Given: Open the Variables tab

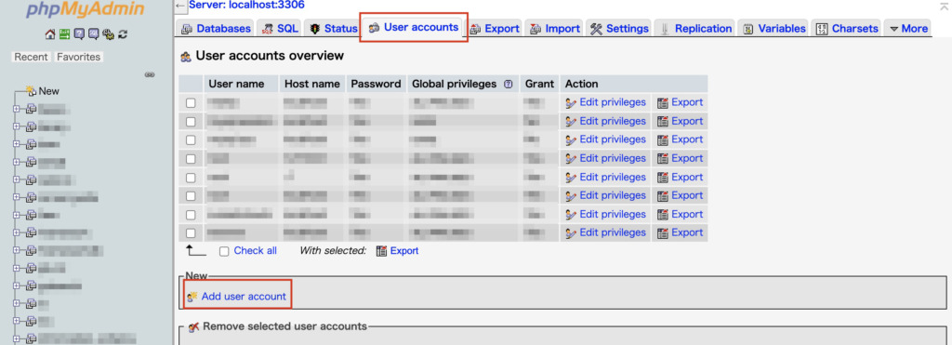Looking at the screenshot, I should (774, 29).
